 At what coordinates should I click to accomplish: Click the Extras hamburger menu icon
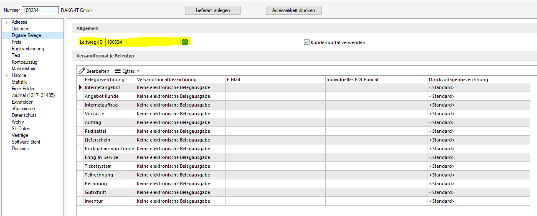pos(118,71)
